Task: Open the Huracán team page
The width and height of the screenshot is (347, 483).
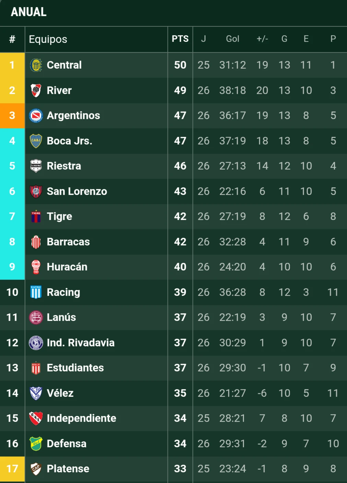Action: pyautogui.click(x=67, y=267)
